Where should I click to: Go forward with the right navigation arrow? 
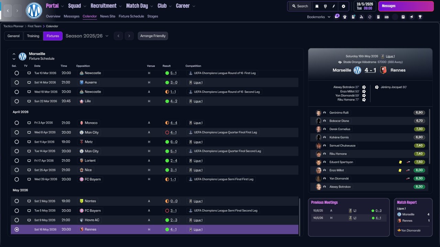(18, 11)
